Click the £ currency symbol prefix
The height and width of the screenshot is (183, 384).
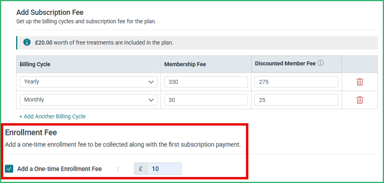click(141, 169)
